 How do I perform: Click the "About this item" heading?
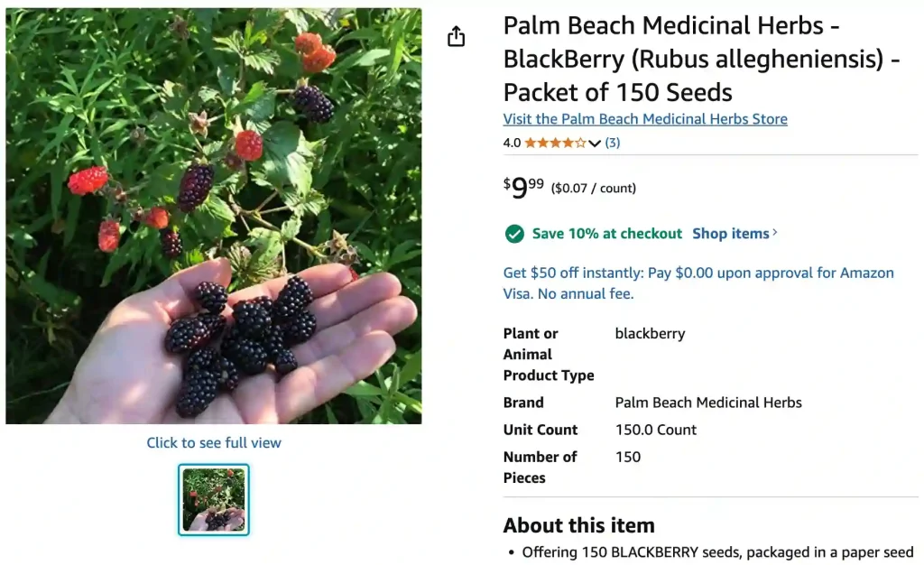[x=578, y=525]
